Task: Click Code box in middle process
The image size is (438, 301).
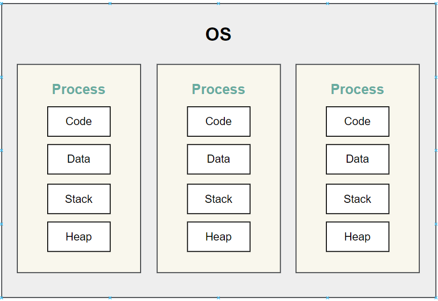Action: (219, 122)
